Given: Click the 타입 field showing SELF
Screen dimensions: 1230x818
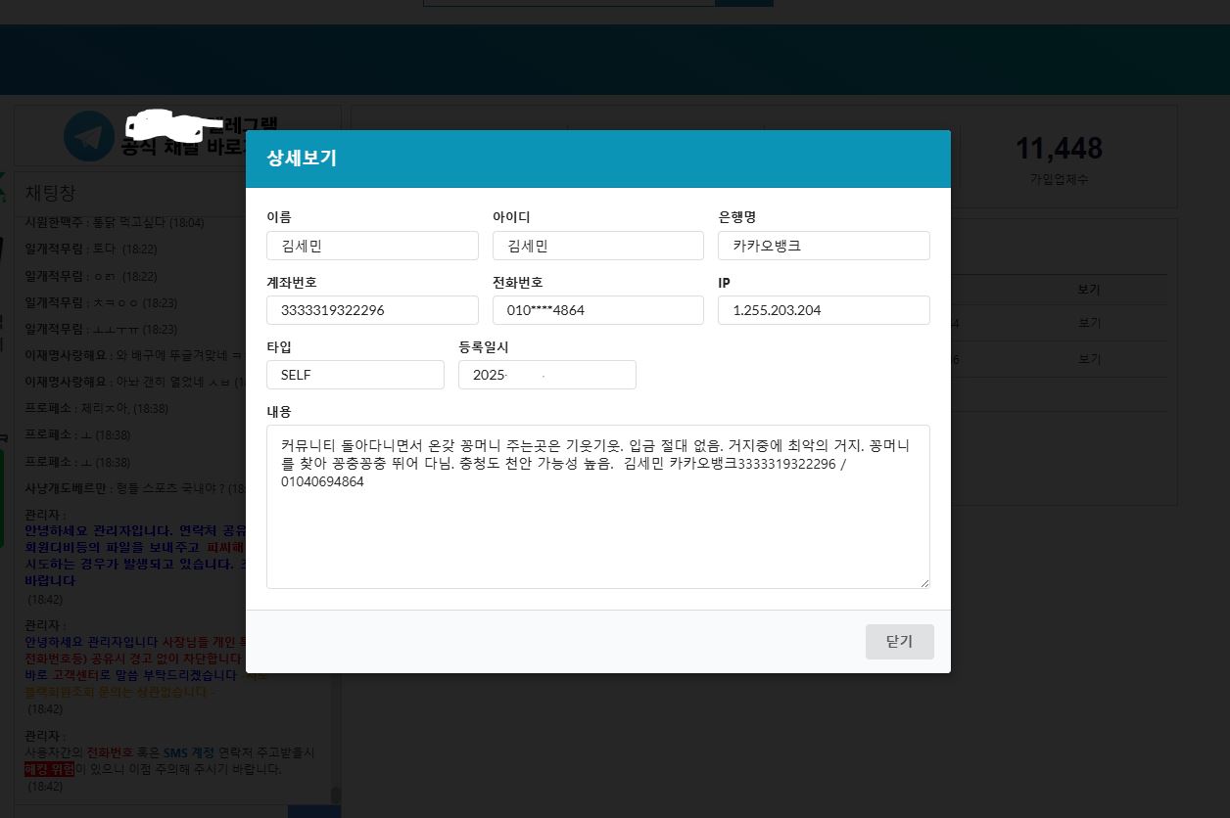Looking at the screenshot, I should 355,375.
